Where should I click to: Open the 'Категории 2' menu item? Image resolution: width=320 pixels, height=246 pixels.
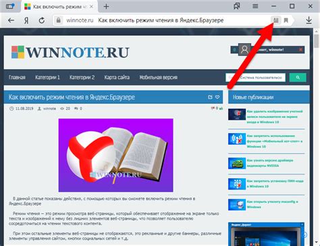pos(82,77)
